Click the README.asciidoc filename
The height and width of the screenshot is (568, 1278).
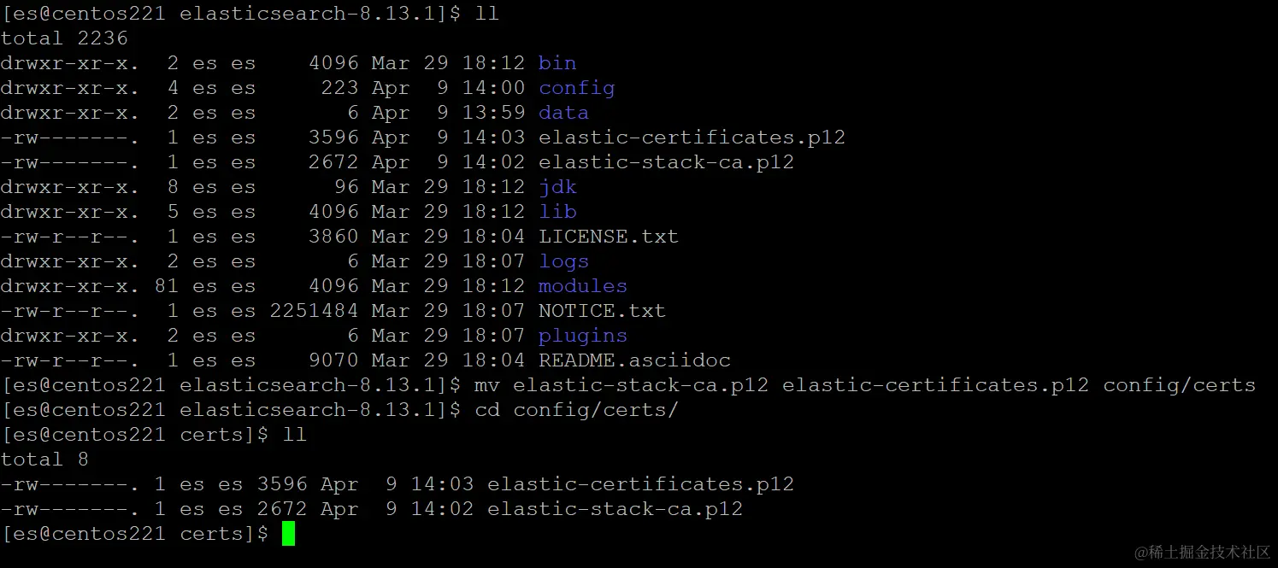pyautogui.click(x=634, y=360)
